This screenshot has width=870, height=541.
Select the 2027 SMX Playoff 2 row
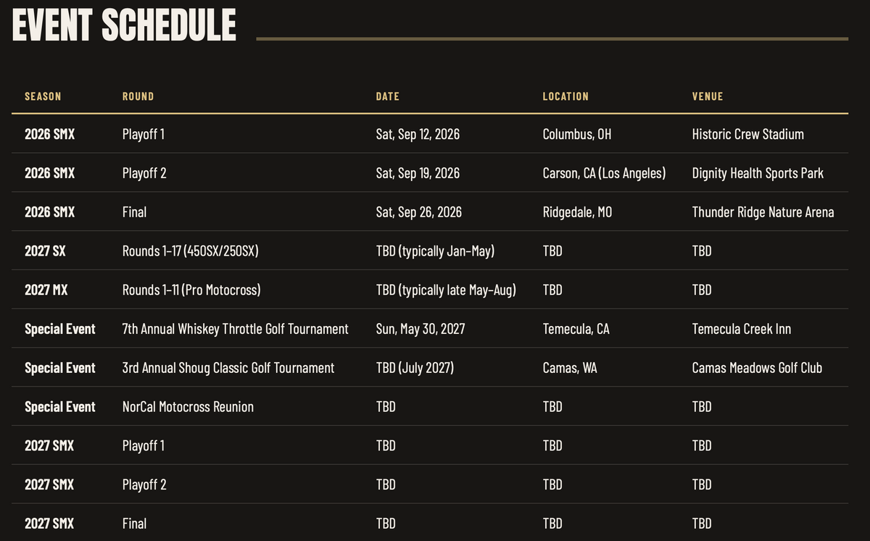point(430,485)
